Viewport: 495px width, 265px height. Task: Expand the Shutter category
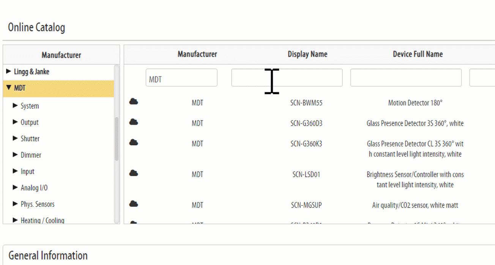pyautogui.click(x=16, y=138)
